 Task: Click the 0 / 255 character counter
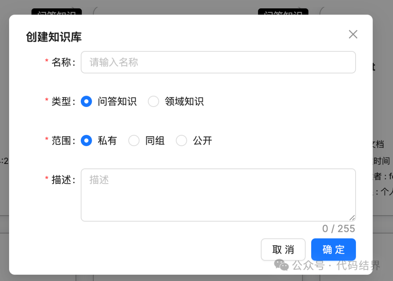coord(338,229)
